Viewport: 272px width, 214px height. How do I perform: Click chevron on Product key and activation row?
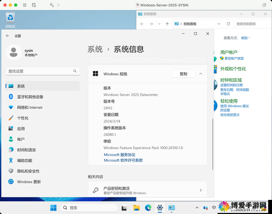201,190
